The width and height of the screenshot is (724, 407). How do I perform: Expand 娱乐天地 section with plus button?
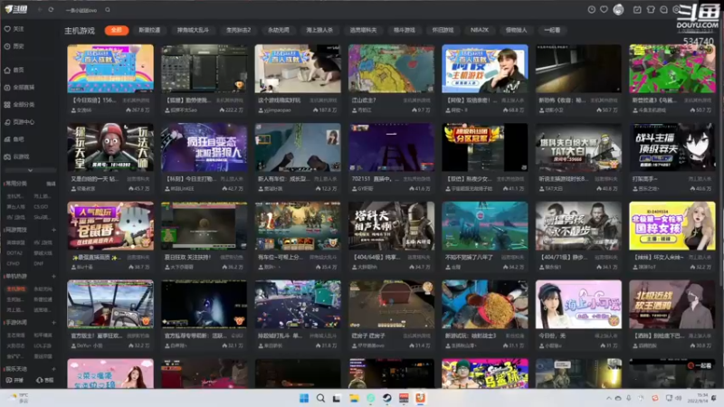pos(53,369)
